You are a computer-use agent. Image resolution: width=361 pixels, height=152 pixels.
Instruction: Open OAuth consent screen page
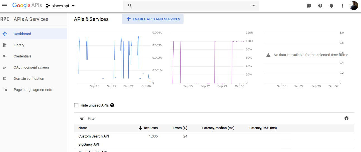pyautogui.click(x=33, y=67)
